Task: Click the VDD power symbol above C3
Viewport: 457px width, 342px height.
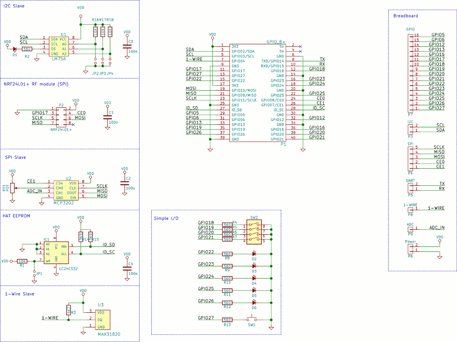Action: (x=127, y=33)
